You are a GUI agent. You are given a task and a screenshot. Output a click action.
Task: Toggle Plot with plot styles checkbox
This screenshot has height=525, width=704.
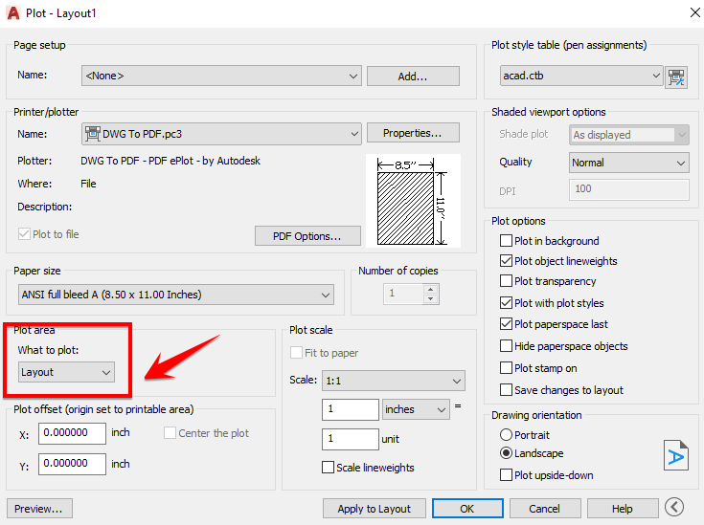[x=506, y=303]
